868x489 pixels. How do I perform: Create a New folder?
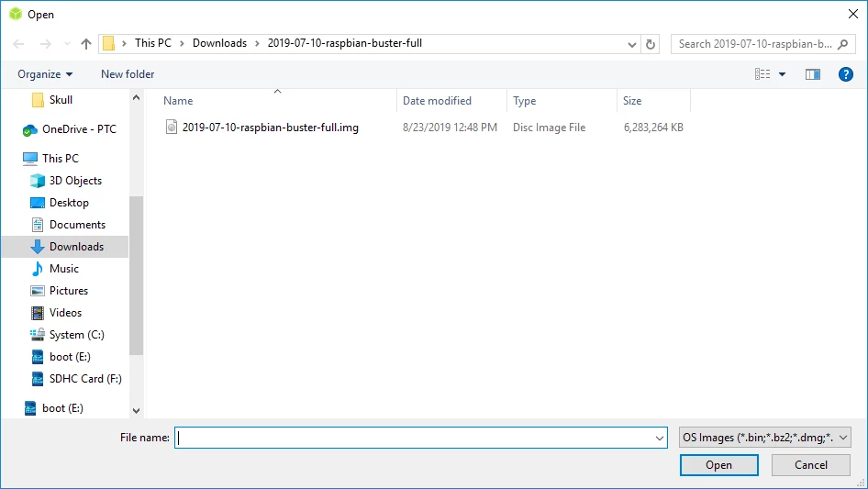(x=128, y=74)
